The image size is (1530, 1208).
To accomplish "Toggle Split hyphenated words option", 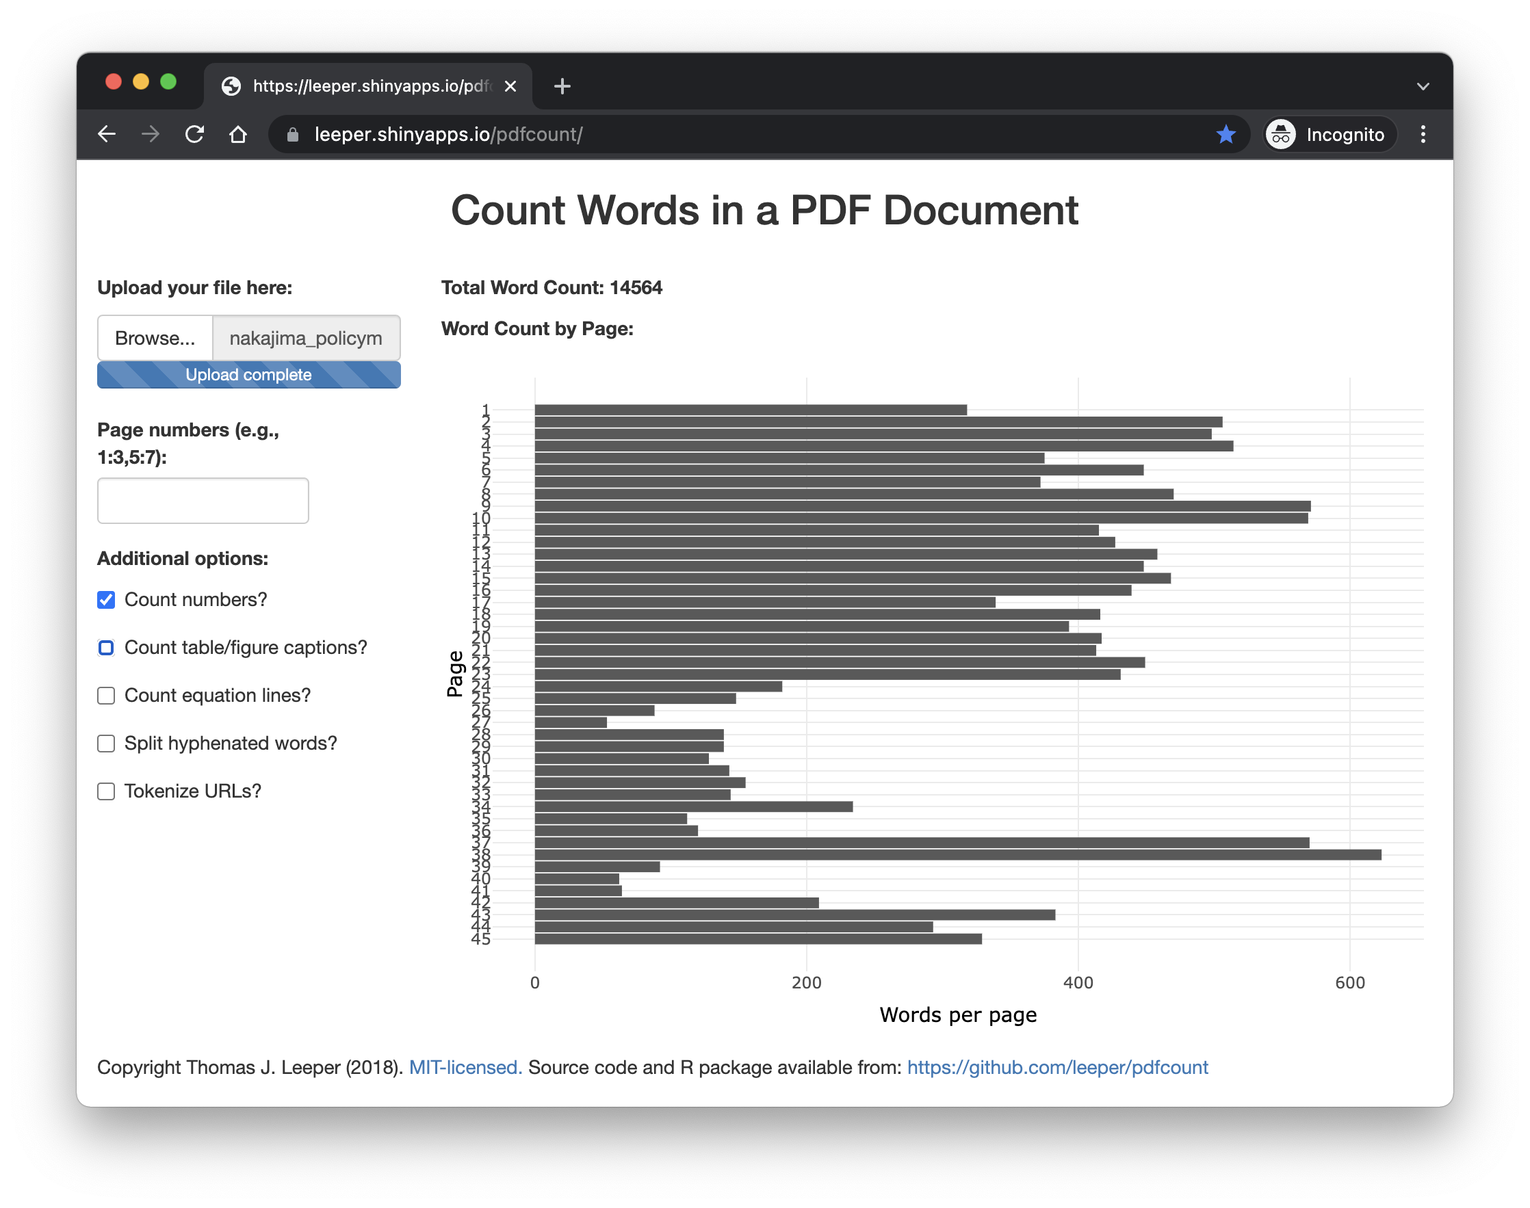I will pyautogui.click(x=106, y=744).
